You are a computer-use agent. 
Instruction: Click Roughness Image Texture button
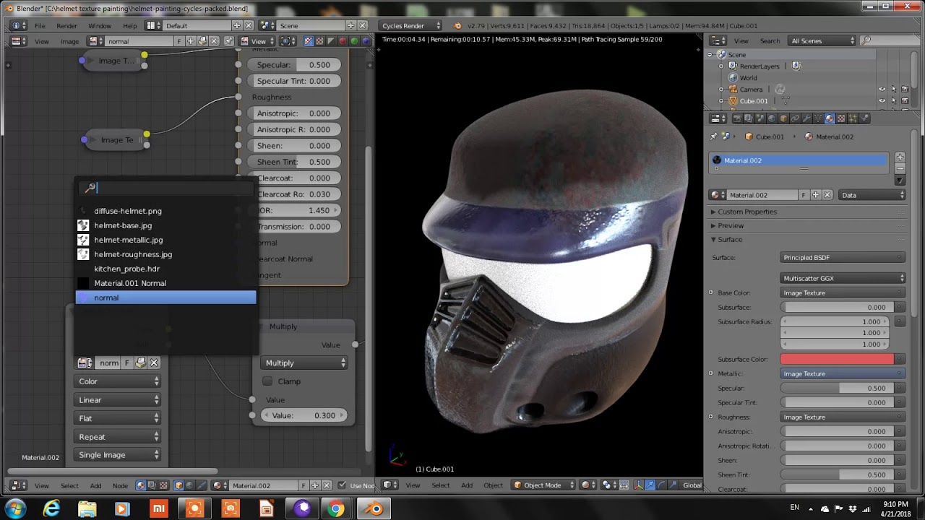pos(843,417)
